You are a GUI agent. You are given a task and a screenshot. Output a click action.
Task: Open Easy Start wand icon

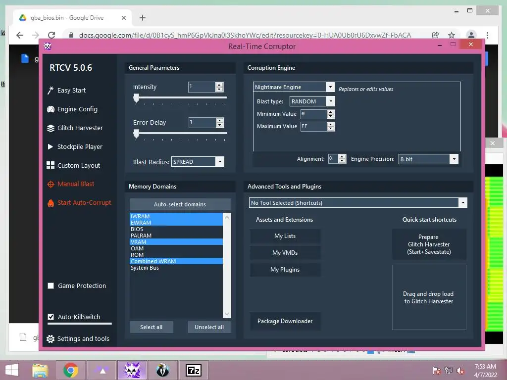51,91
